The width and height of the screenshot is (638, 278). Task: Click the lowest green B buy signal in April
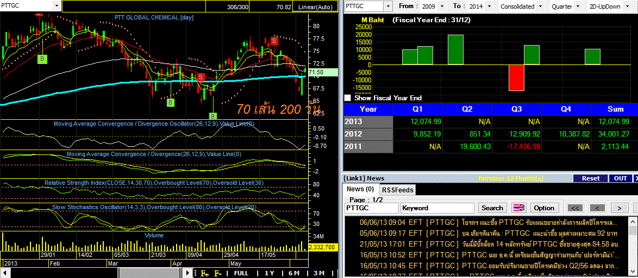click(214, 117)
